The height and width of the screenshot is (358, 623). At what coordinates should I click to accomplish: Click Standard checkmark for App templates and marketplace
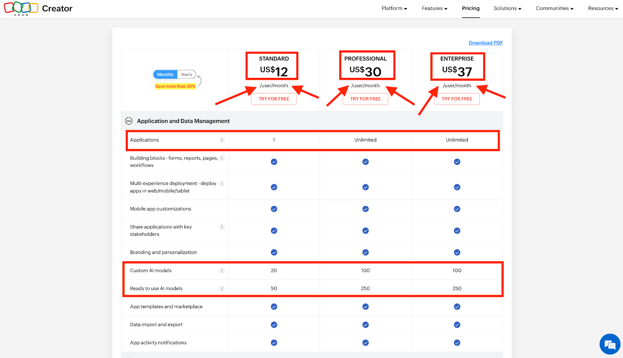click(x=274, y=307)
